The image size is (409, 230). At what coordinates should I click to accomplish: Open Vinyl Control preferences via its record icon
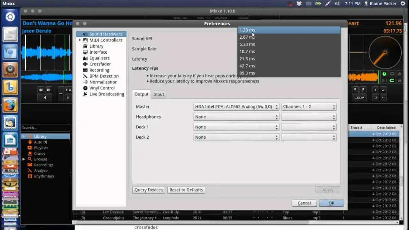(x=85, y=88)
